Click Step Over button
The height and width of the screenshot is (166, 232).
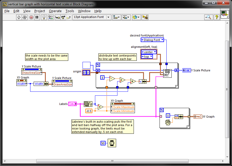[63, 17]
